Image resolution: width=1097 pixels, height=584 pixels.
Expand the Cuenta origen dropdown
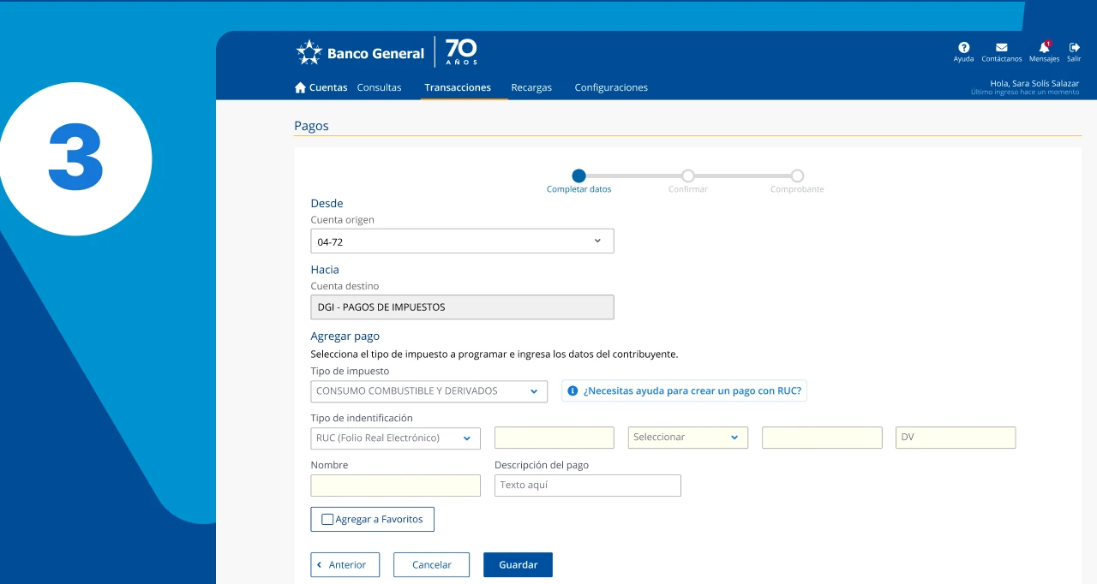pyautogui.click(x=597, y=241)
